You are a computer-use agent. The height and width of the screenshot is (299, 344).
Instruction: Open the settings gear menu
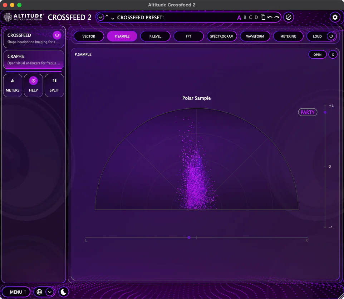(335, 17)
